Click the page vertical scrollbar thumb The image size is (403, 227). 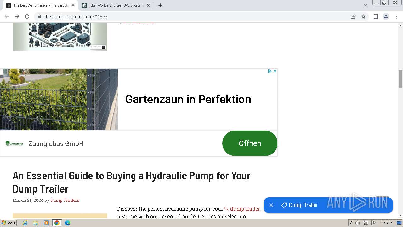click(400, 79)
